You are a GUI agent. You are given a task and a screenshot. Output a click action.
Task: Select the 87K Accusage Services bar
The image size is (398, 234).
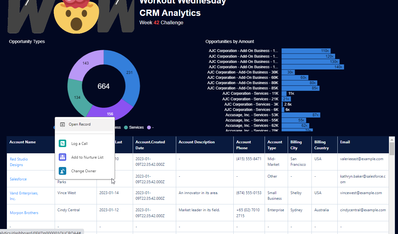[301, 115]
